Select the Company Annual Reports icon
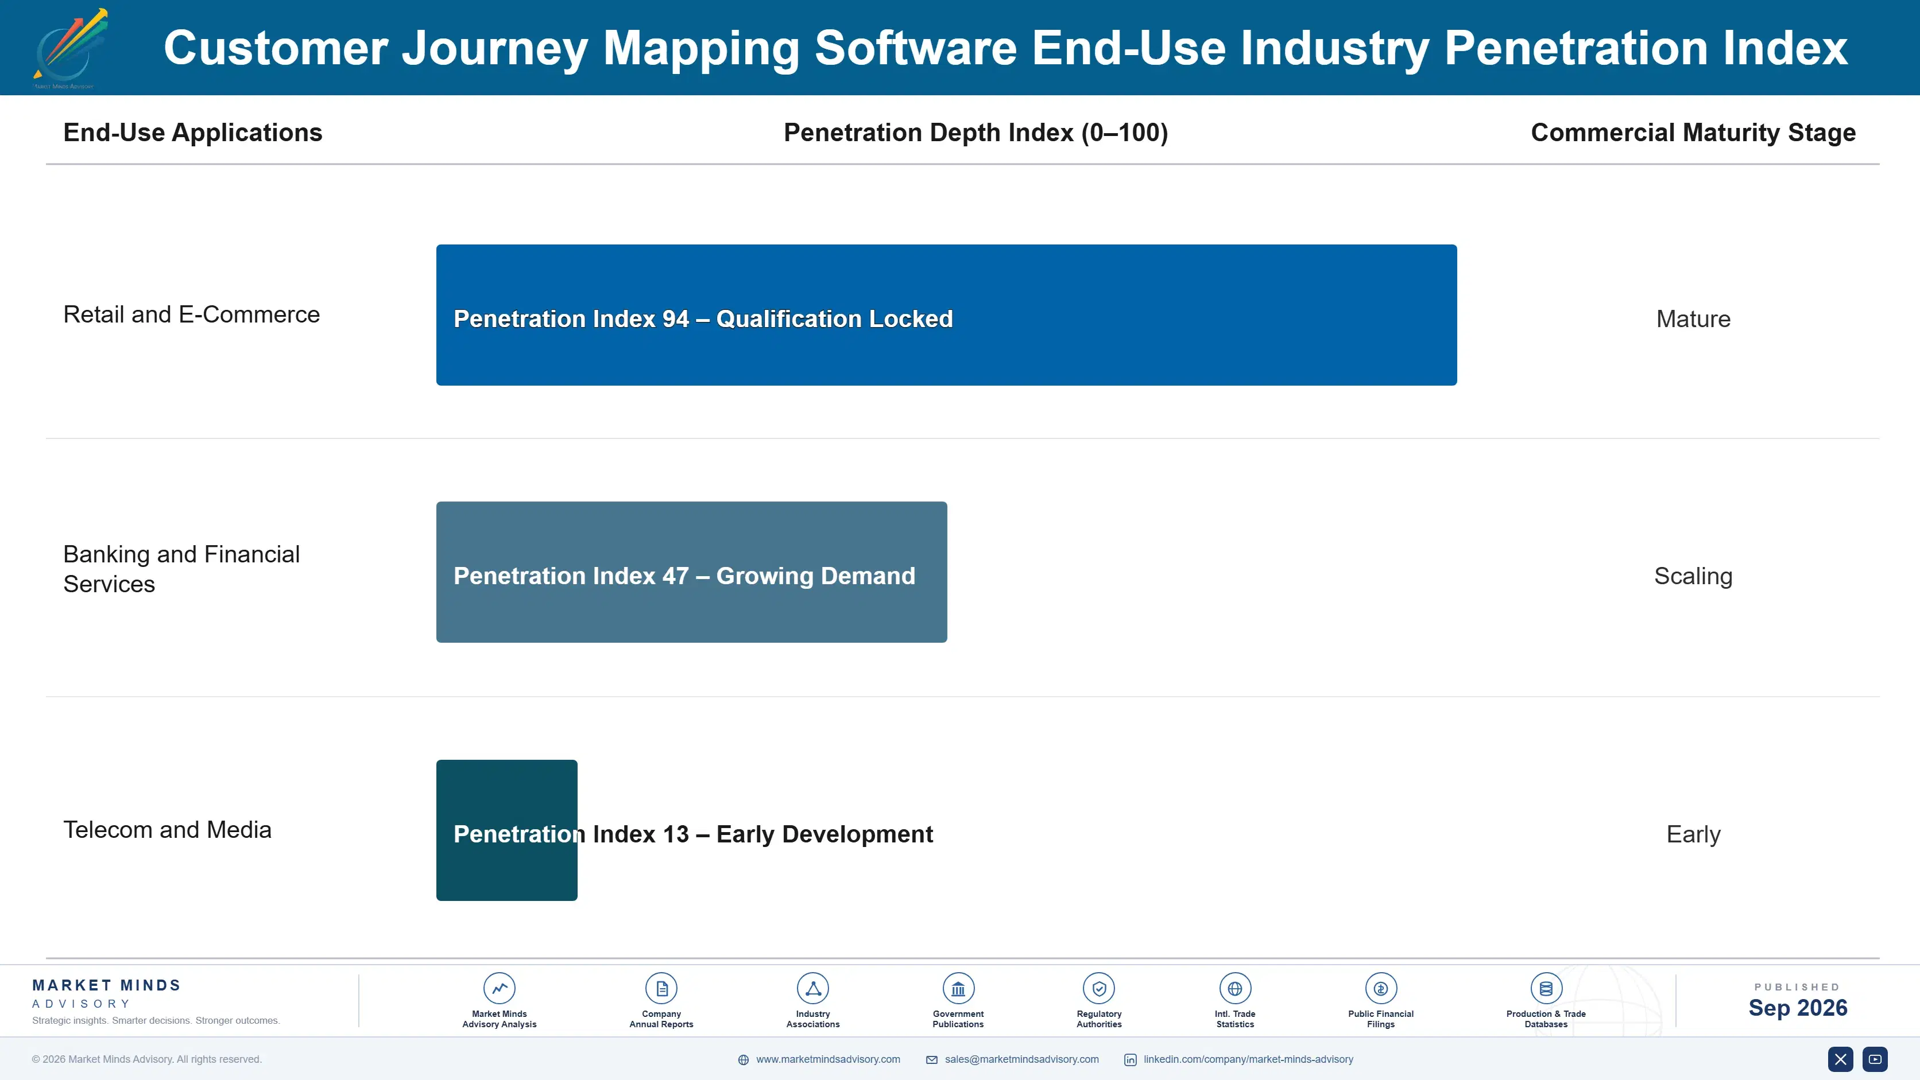This screenshot has height=1080, width=1920. pos(661,988)
